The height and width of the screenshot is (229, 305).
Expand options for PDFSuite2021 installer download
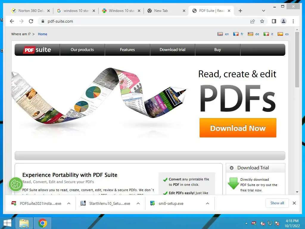69,203
